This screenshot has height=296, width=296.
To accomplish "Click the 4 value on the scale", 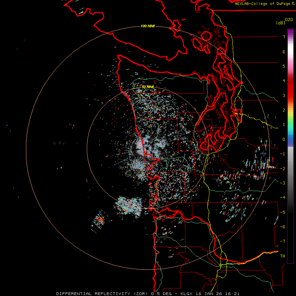I will pyautogui.click(x=284, y=81).
